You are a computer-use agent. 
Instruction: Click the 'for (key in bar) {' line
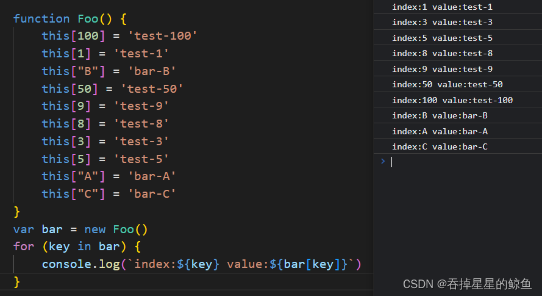pyautogui.click(x=77, y=247)
